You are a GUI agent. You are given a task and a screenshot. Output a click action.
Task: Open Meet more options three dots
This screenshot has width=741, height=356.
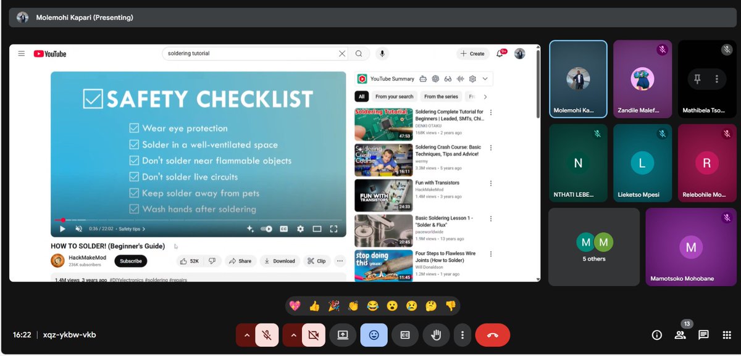pos(463,335)
